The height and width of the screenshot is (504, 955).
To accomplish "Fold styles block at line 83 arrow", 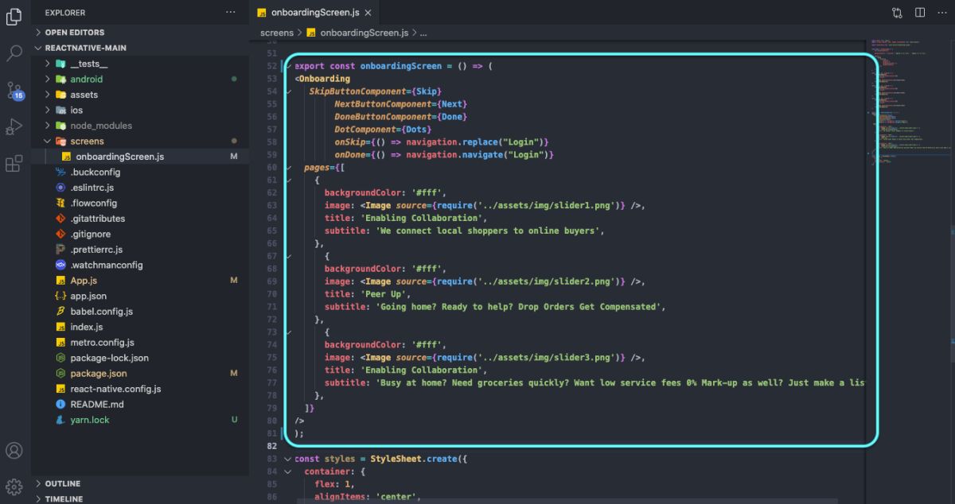I will point(288,459).
